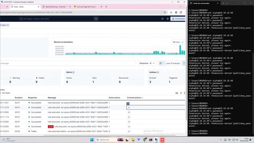Open the Elastic newsfeed icon
Image resolution: width=254 pixels, height=143 pixels.
[168, 19]
